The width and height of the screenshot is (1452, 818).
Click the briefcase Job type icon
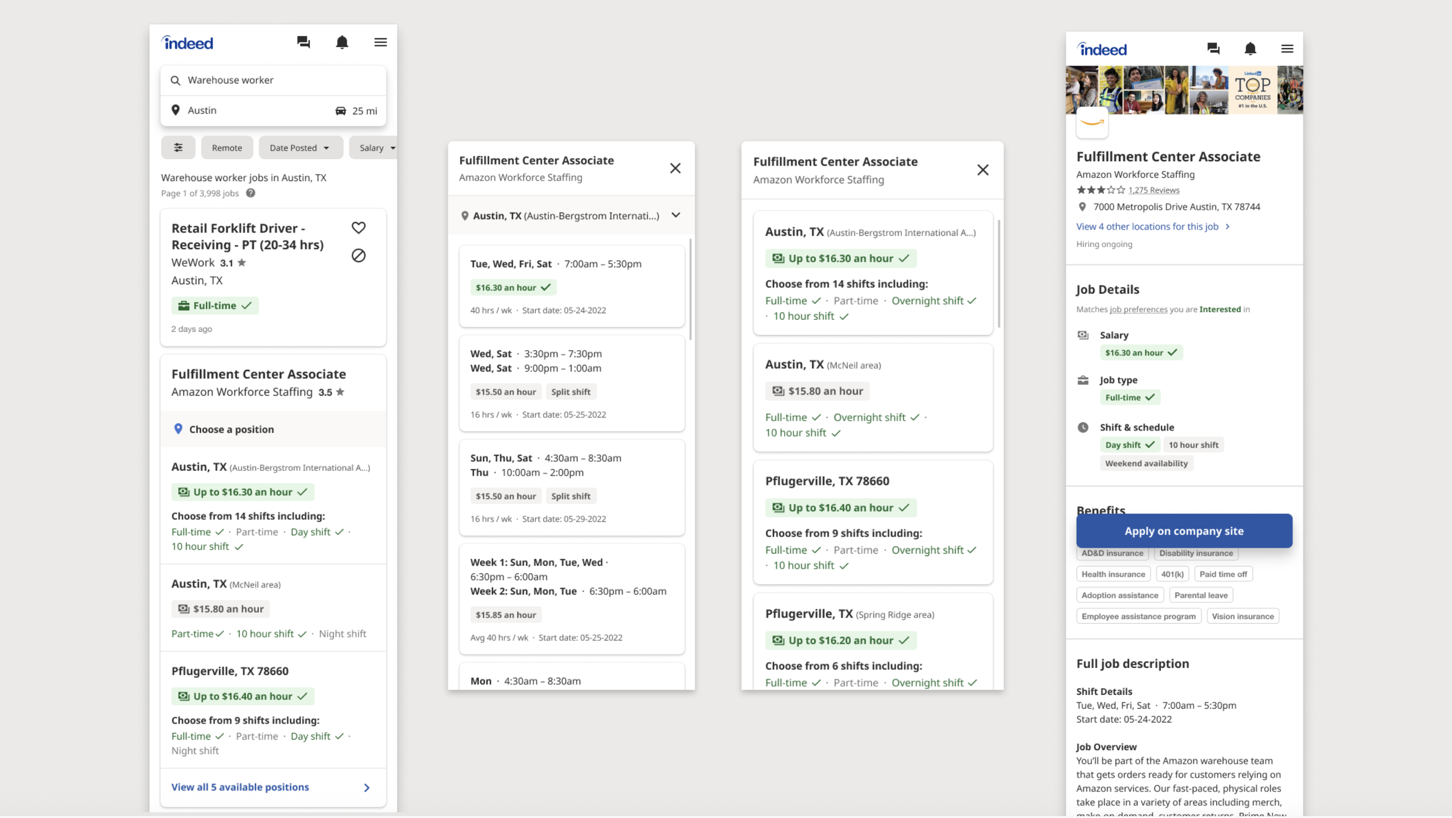point(1083,380)
